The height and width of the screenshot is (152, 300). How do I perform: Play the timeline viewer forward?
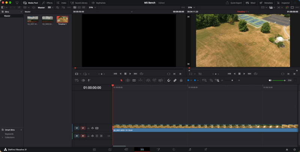tap(244, 74)
